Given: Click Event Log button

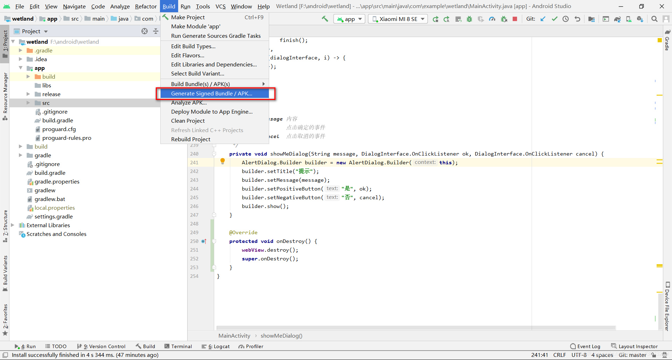Looking at the screenshot, I should click(x=585, y=346).
